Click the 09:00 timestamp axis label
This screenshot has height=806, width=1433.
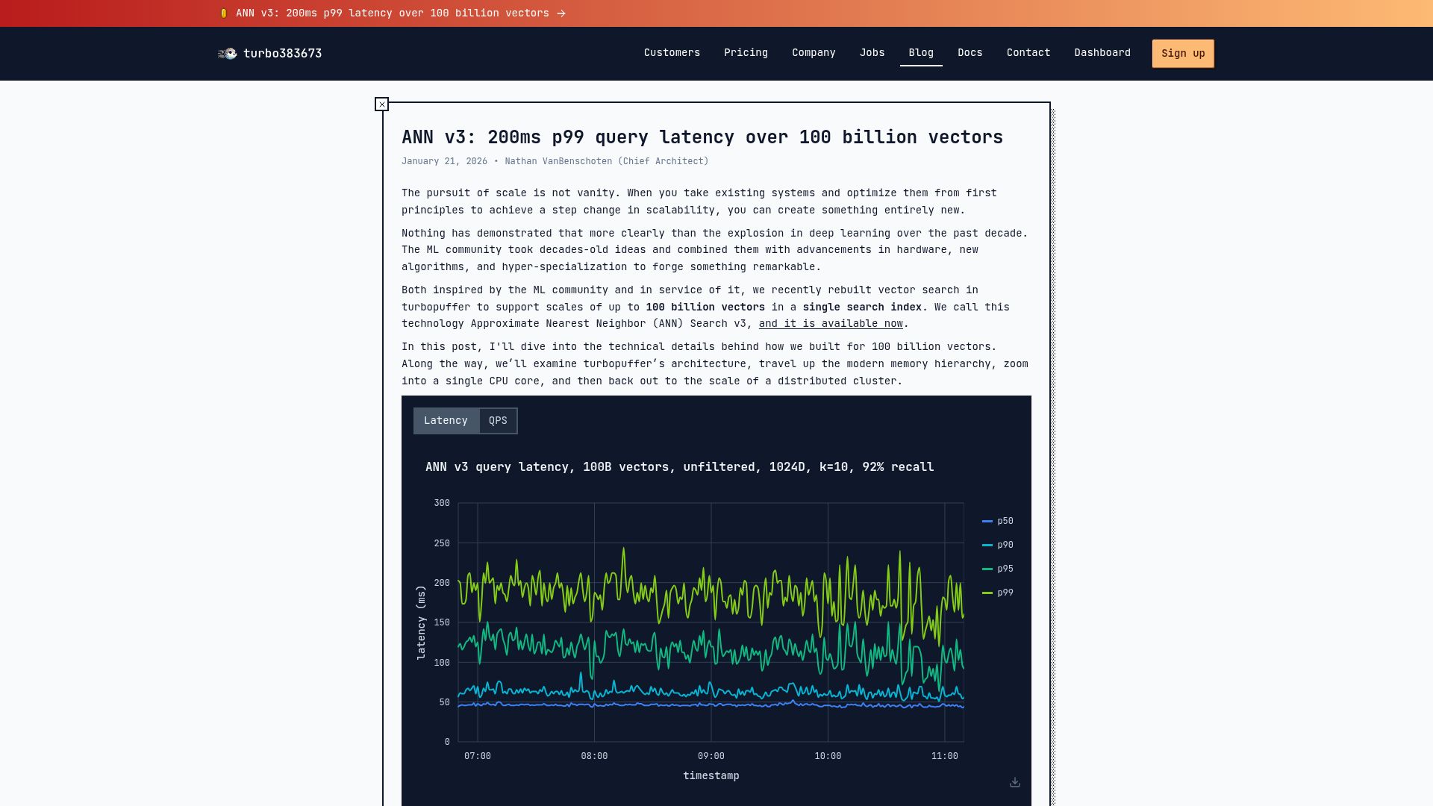(711, 756)
